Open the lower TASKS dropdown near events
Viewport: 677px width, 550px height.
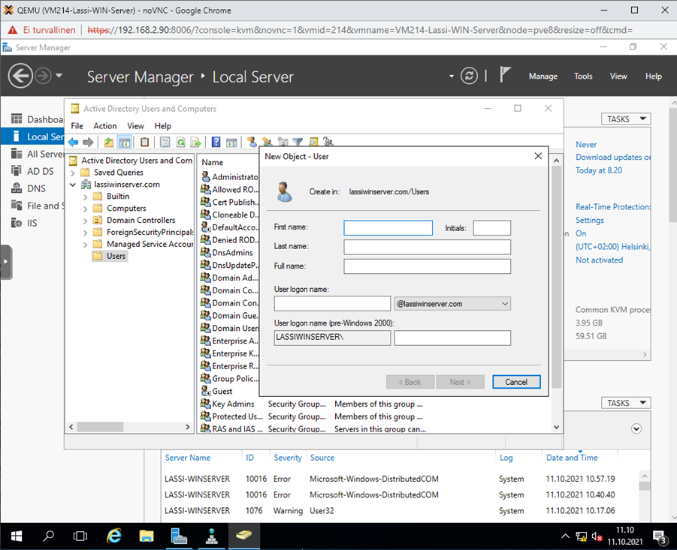(626, 403)
